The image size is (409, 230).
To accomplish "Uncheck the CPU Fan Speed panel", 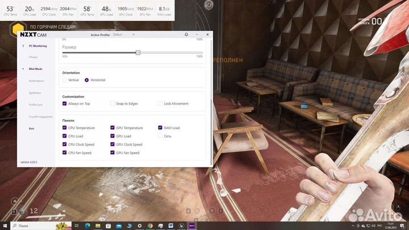I will tap(64, 153).
